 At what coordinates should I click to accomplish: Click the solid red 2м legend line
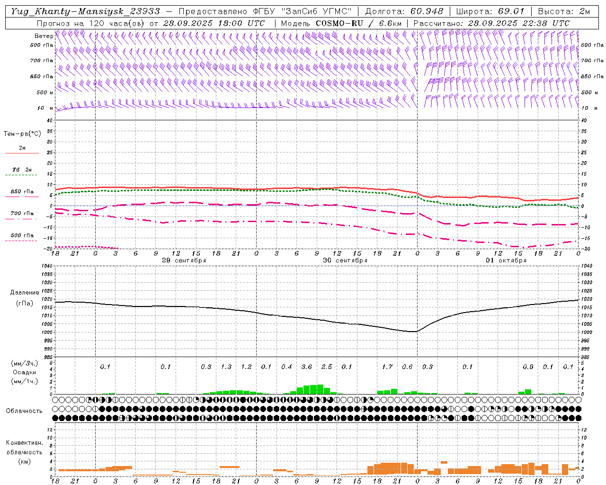22,153
